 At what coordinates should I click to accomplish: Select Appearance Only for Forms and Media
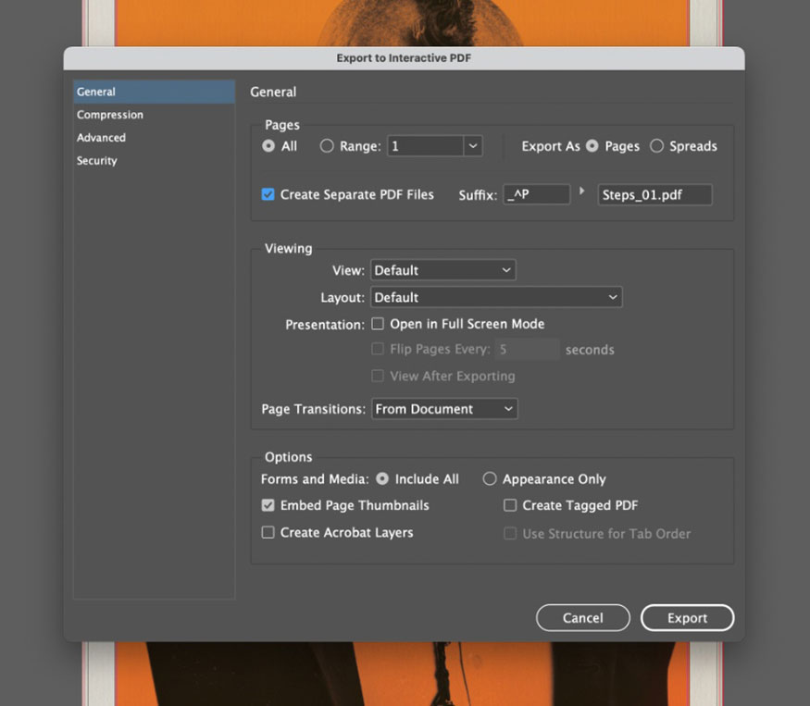(489, 478)
